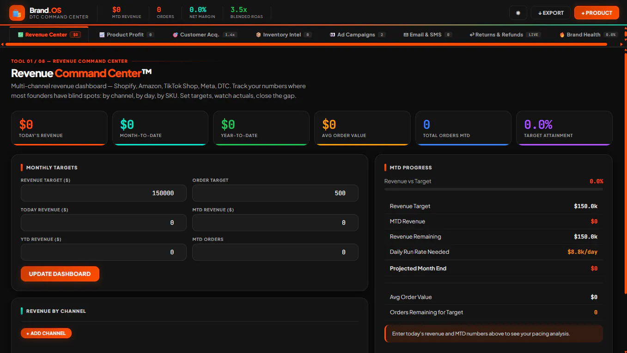
Task: Switch to the Returns & Refunds tab
Action: (505, 35)
